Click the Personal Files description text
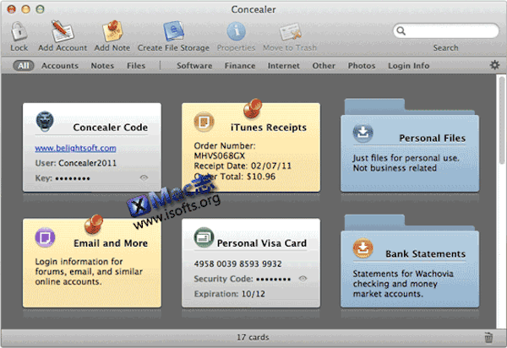 click(406, 163)
